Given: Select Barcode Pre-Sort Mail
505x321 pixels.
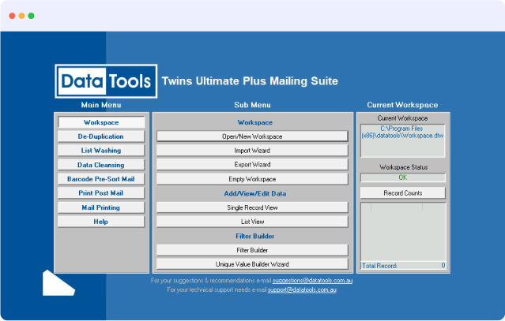Looking at the screenshot, I should (101, 179).
